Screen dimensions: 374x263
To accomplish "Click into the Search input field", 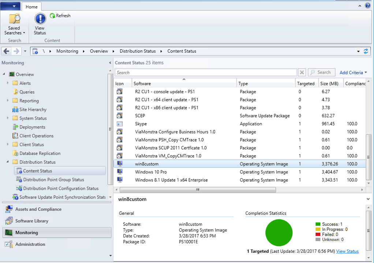I will pyautogui.click(x=206, y=72).
